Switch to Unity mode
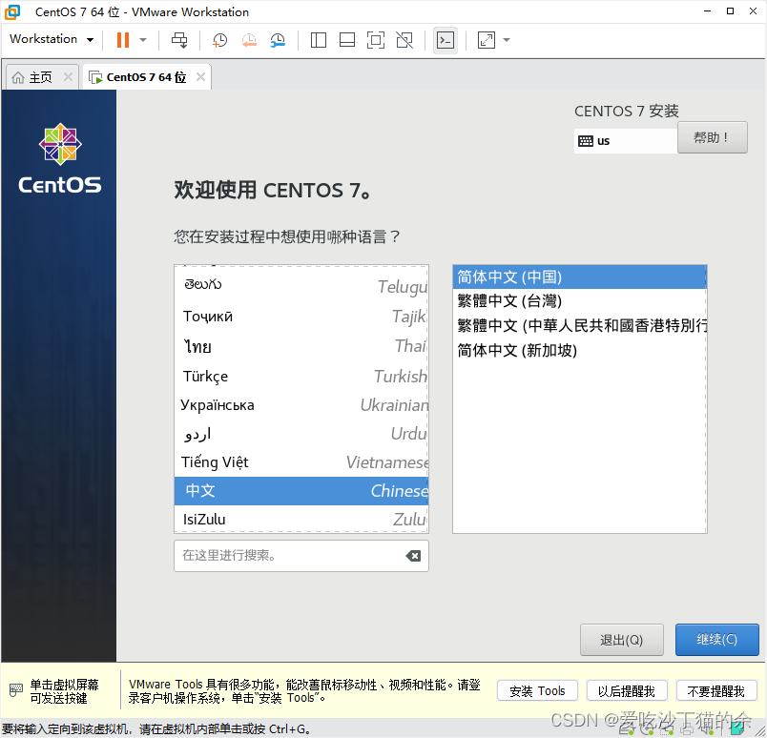 (x=404, y=40)
